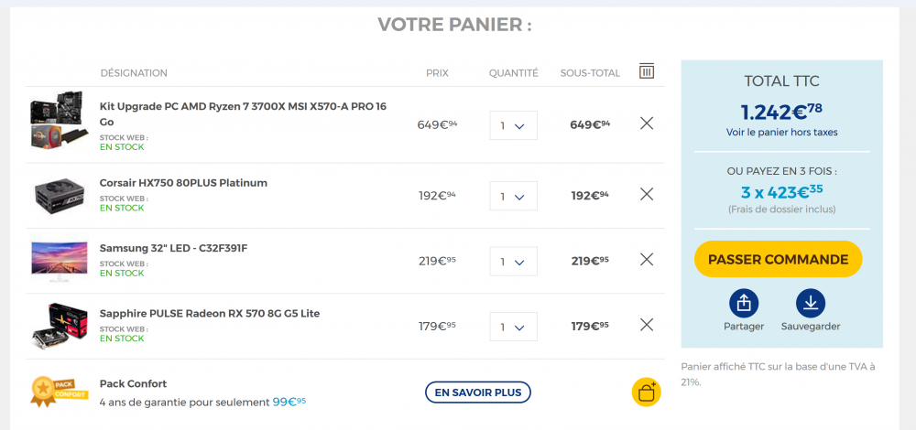Click the Ryzen kit product thumbnail
916x430 pixels.
[x=60, y=120]
